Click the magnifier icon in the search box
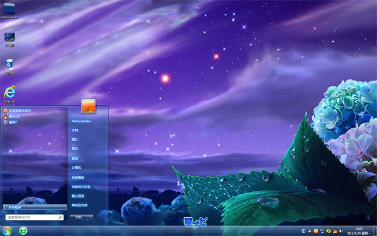 pyautogui.click(x=60, y=217)
